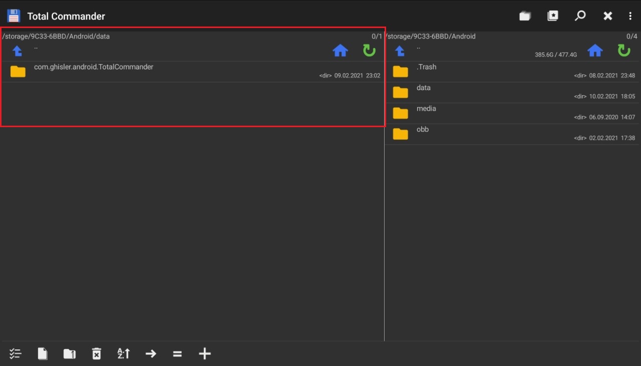Go up one level in left panel
Viewport: 641px width, 366px height.
click(18, 51)
